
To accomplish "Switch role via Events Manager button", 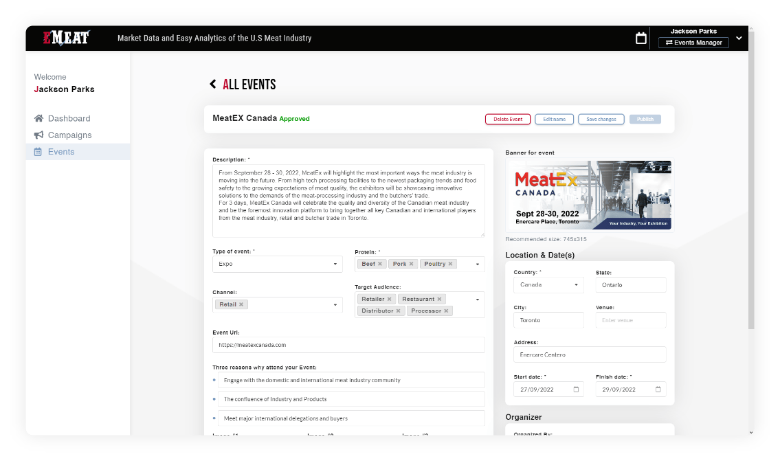I will 693,43.
